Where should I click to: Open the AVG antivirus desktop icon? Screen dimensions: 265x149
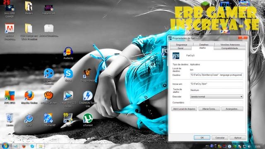[x=10, y=97]
